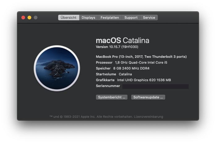
Task: Select the Festplatten tab
Action: (x=110, y=18)
